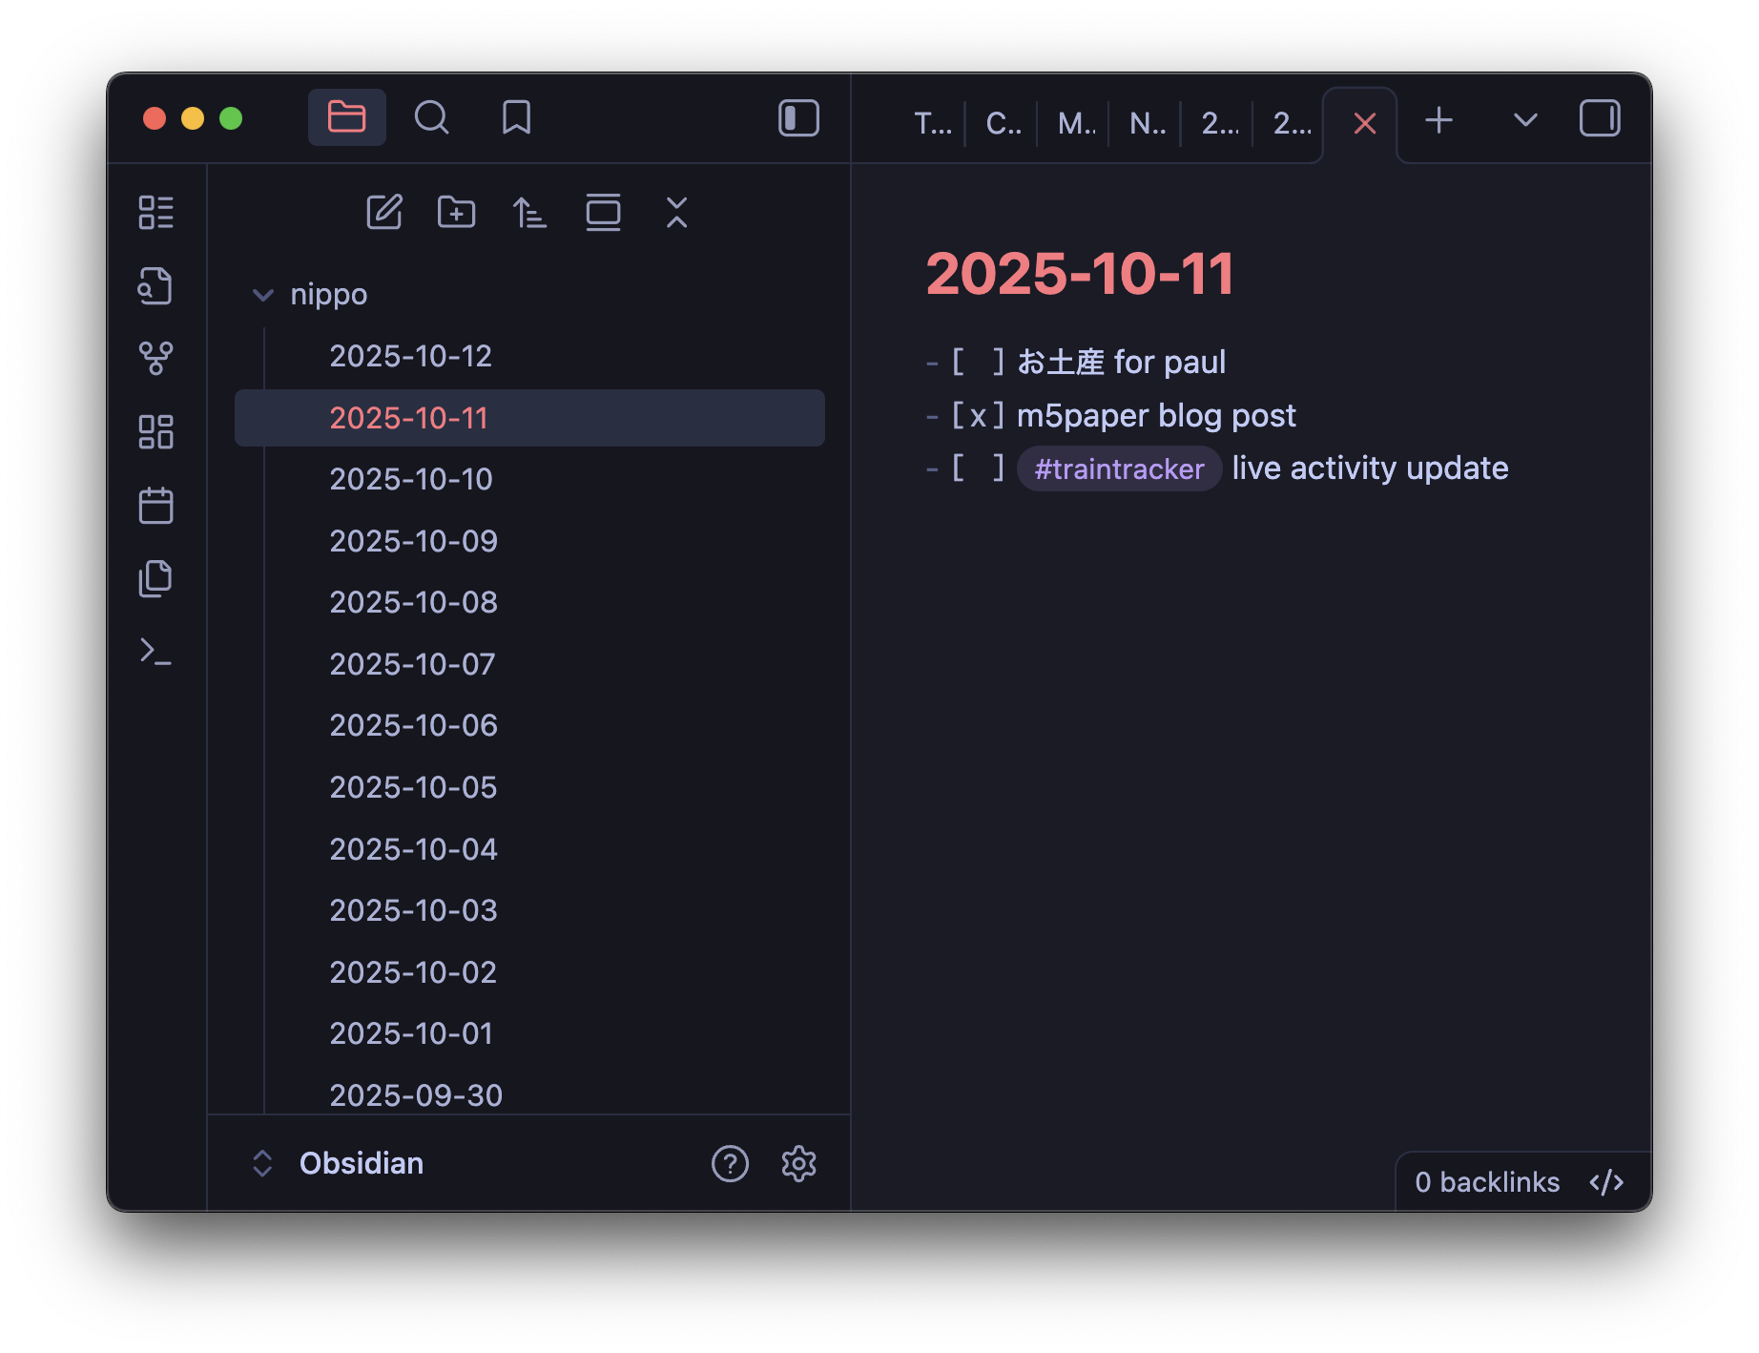Switch to the first tab labeled T...
This screenshot has width=1759, height=1353.
tap(932, 123)
